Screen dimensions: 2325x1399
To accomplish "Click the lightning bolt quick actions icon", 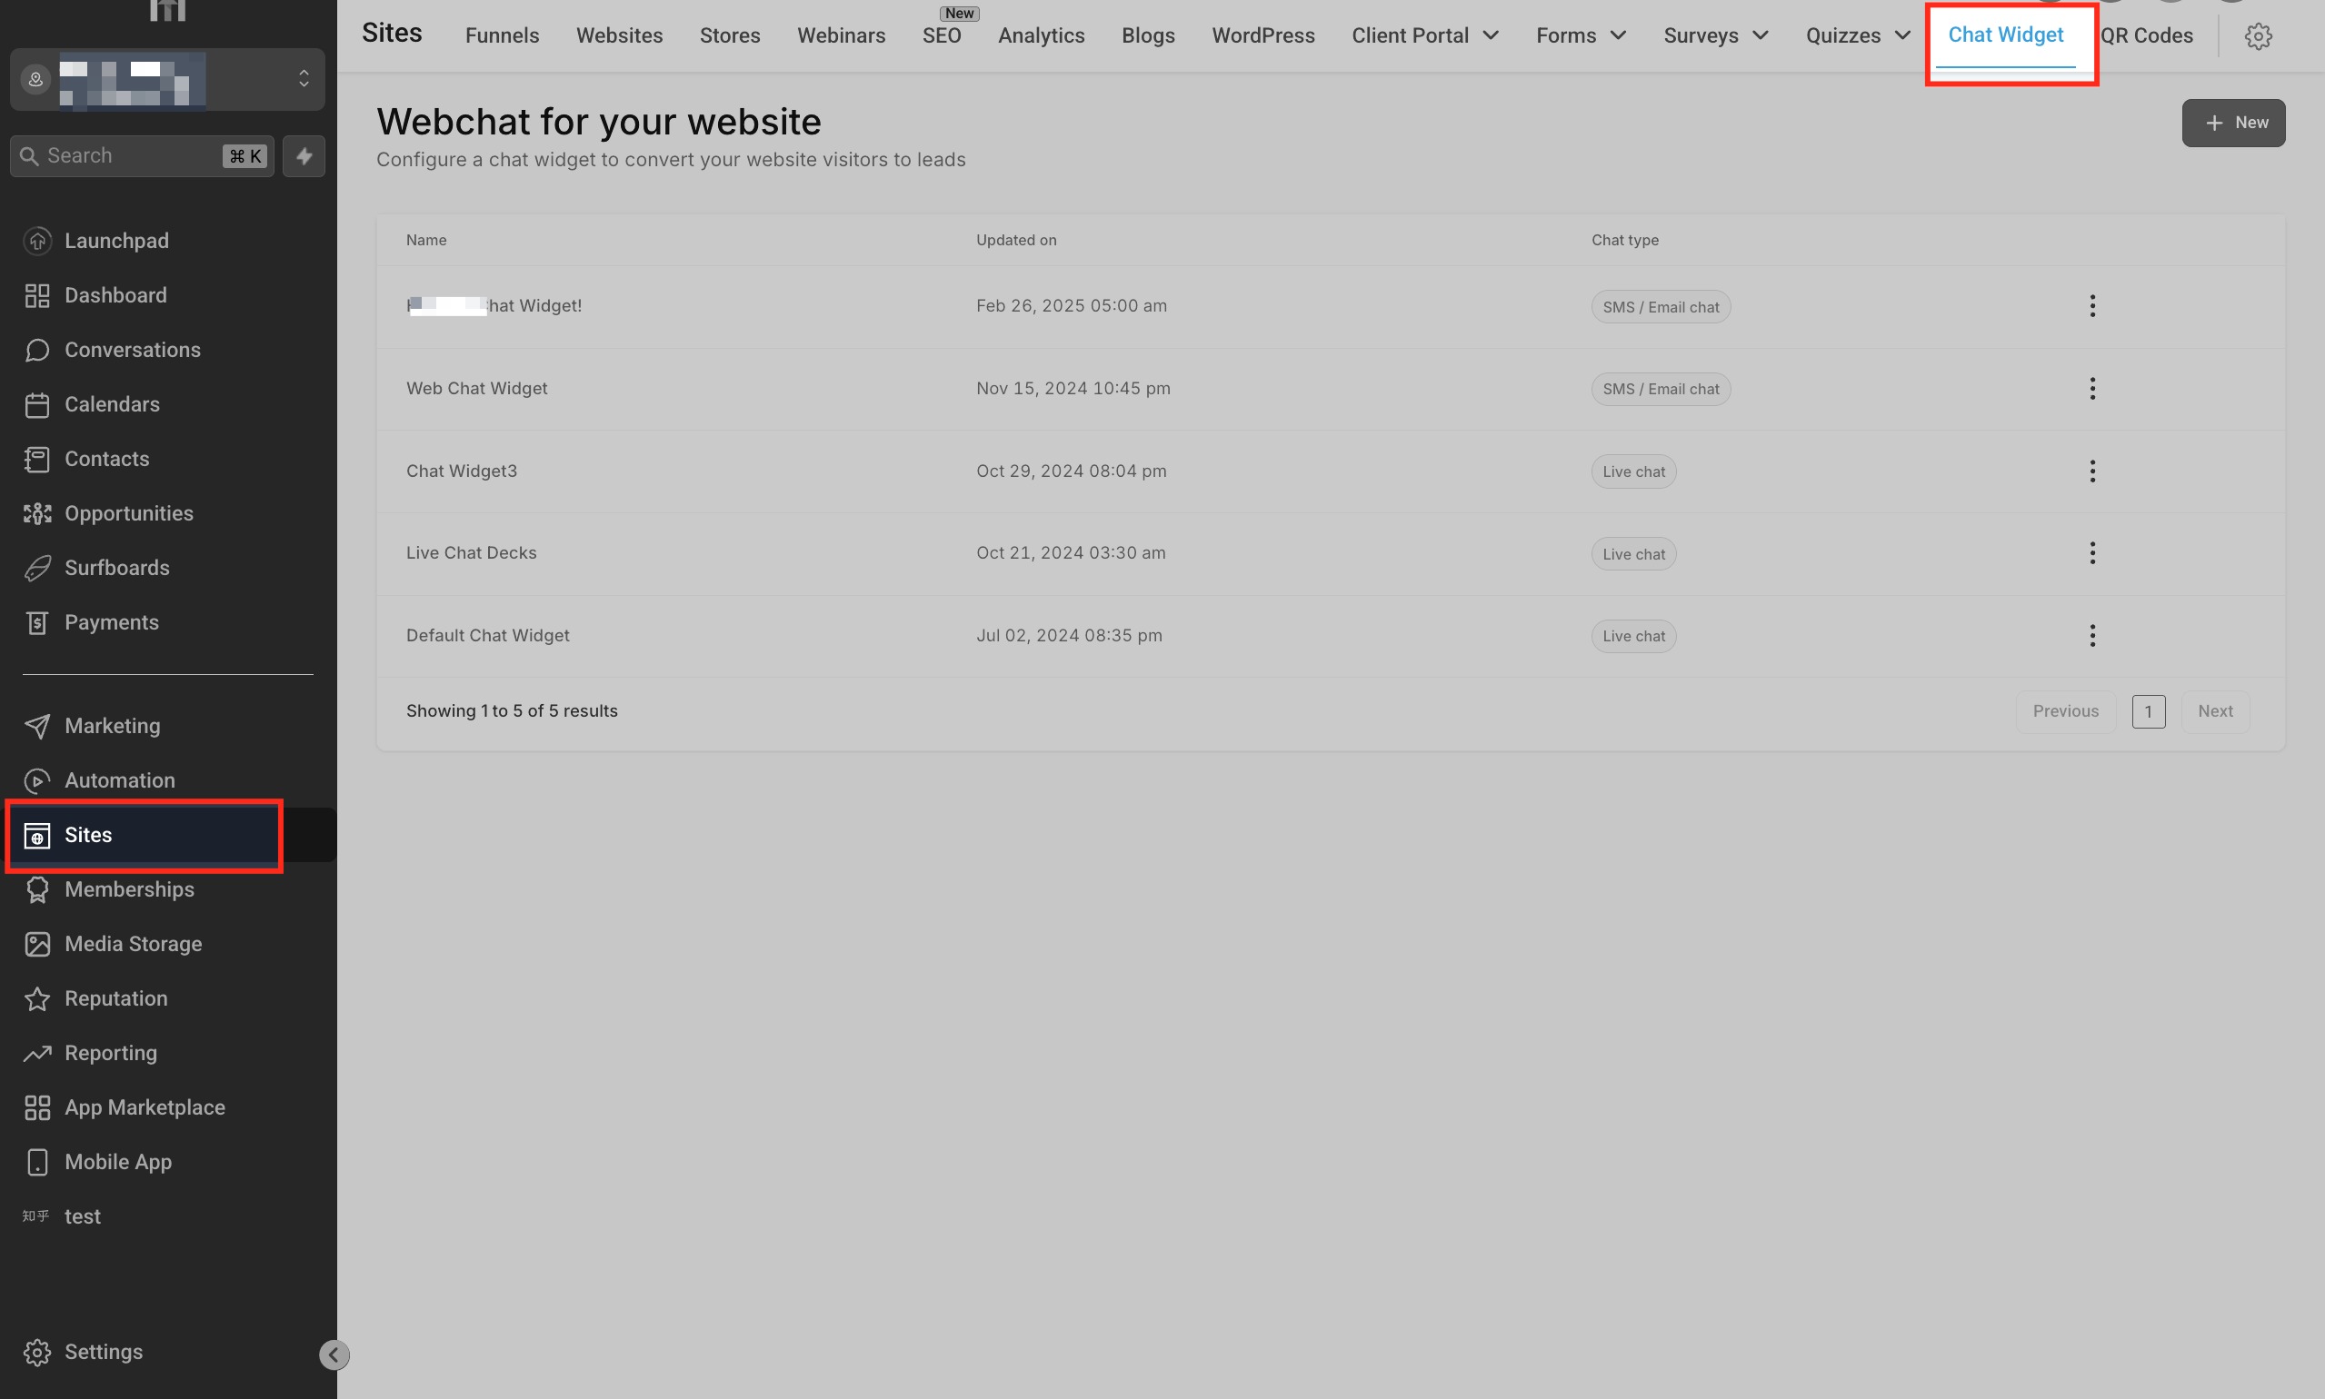I will point(304,155).
